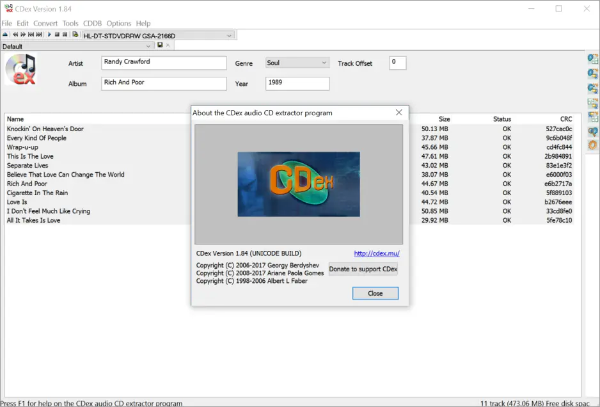Click the Close button in About dialog
The height and width of the screenshot is (407, 600).
375,293
